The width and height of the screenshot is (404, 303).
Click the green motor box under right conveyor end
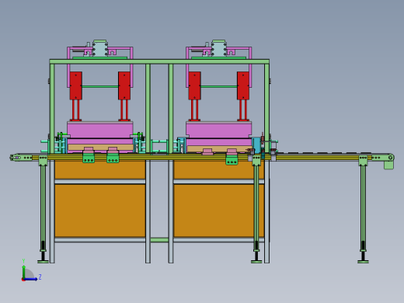click(x=388, y=165)
